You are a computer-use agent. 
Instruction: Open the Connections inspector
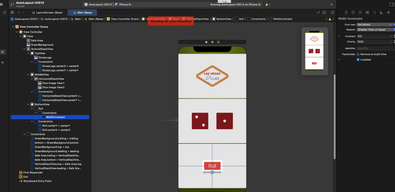[x=388, y=13]
